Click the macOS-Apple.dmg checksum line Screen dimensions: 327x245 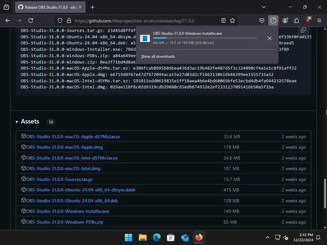[x=147, y=75]
